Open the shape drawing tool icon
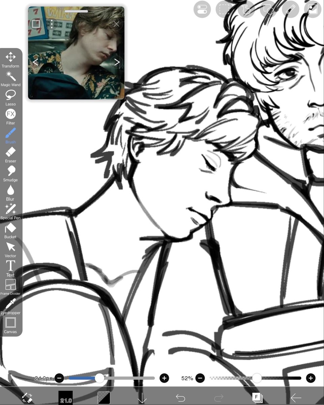 [x=268, y=9]
